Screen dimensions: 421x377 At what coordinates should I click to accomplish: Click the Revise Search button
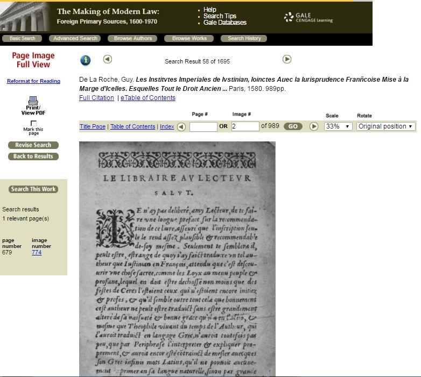point(33,145)
